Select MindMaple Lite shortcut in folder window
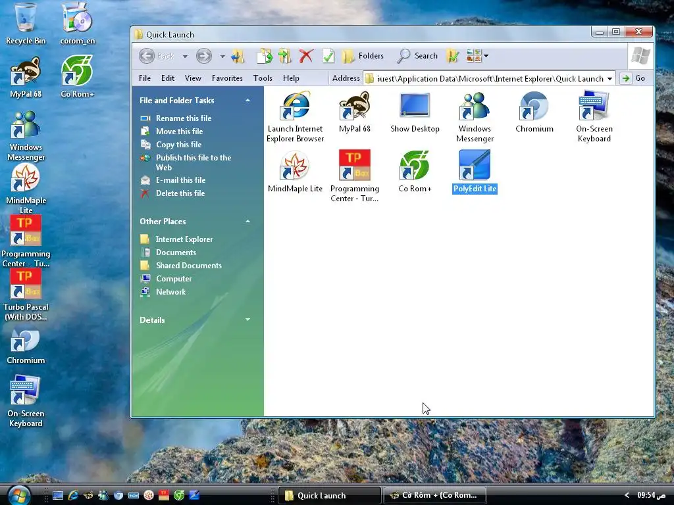Image resolution: width=674 pixels, height=505 pixels. [295, 172]
